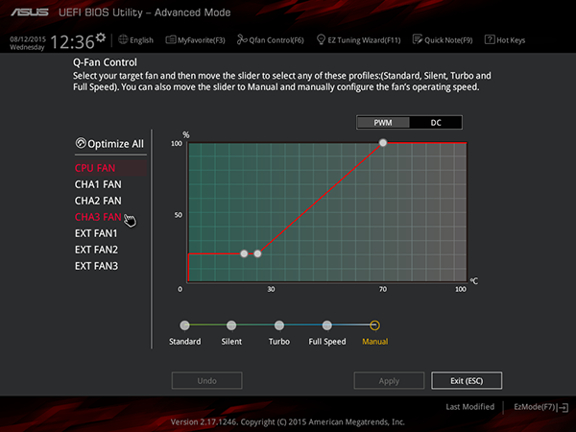
Task: Click the globe icon for English language
Action: click(123, 39)
